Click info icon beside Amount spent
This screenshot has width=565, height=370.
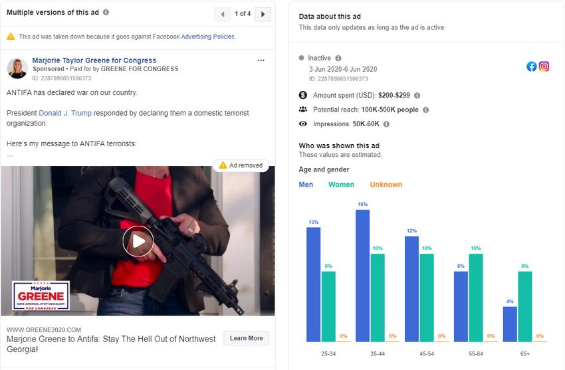[417, 96]
